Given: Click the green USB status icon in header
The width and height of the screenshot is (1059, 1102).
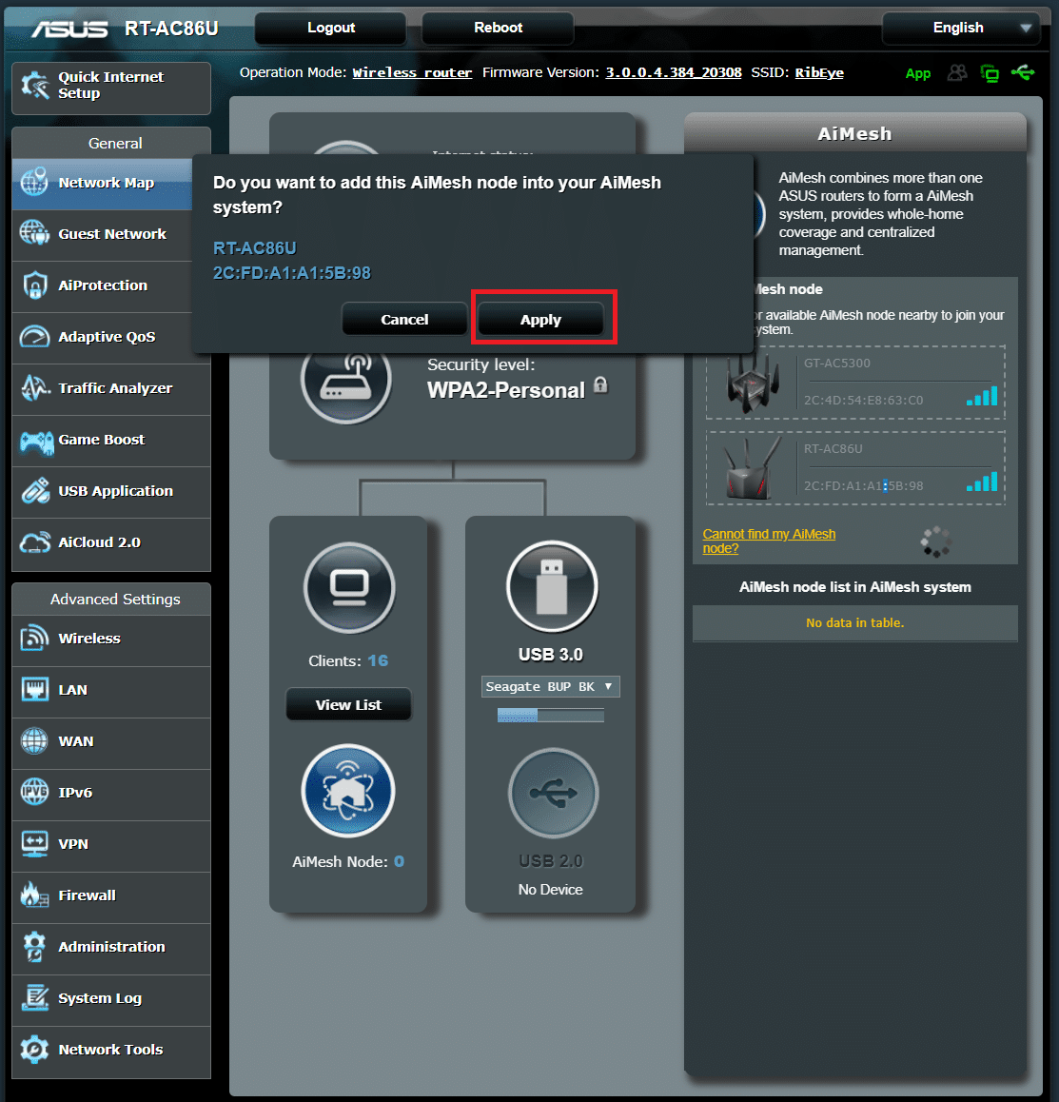Looking at the screenshot, I should click(x=1023, y=71).
